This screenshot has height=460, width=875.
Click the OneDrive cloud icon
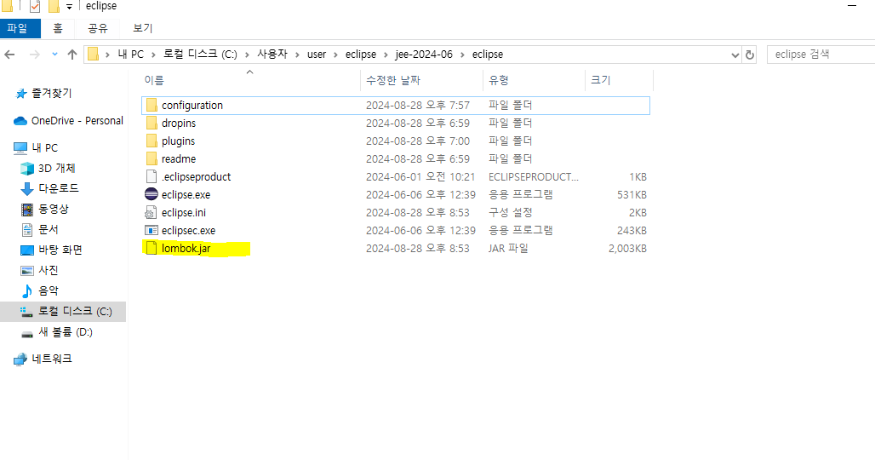20,121
